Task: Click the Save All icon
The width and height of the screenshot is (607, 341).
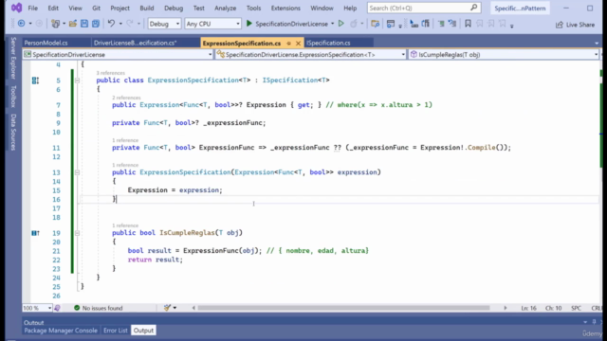Action: pos(96,24)
